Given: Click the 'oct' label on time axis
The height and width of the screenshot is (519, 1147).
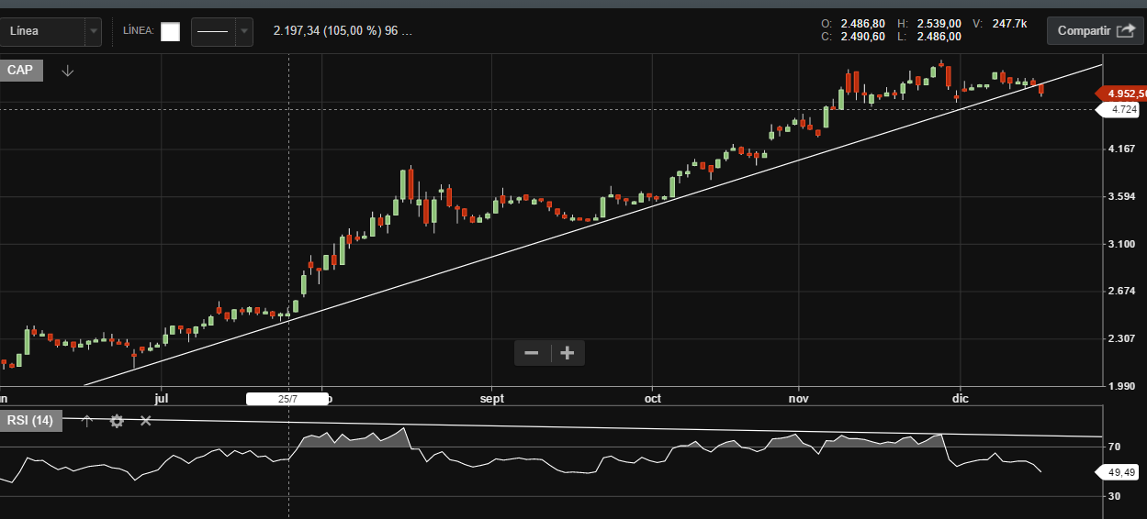Looking at the screenshot, I should 653,399.
